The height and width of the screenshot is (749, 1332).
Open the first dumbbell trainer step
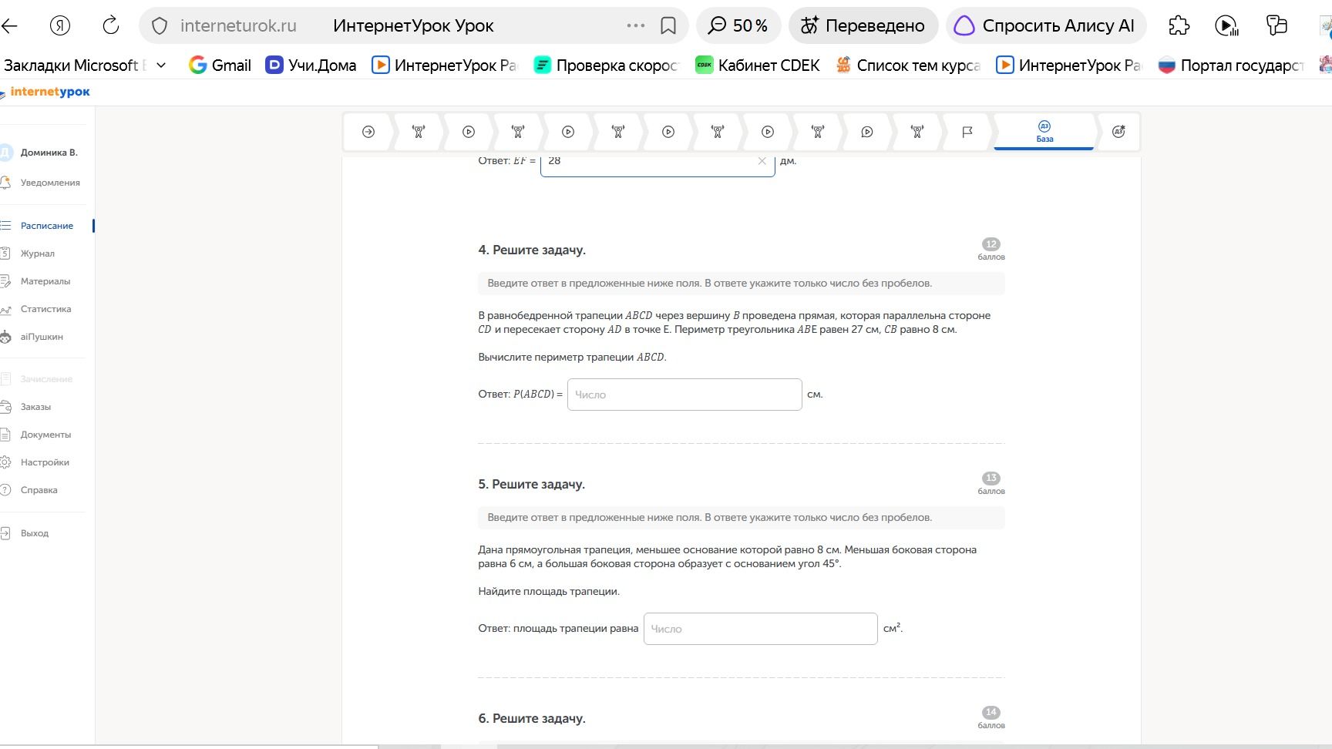coord(419,132)
